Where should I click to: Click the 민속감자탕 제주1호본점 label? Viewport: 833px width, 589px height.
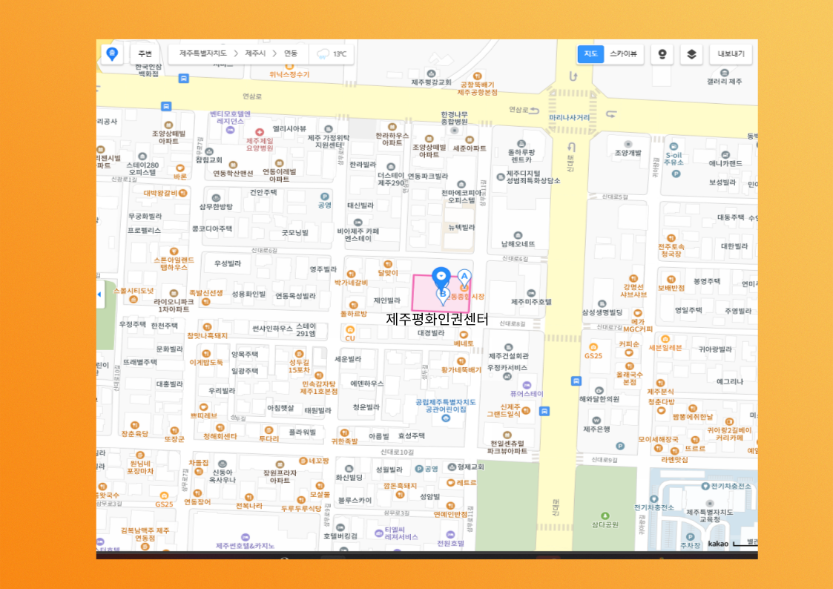pyautogui.click(x=319, y=388)
